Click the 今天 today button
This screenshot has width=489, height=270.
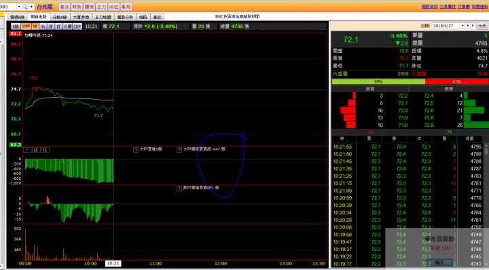click(482, 26)
